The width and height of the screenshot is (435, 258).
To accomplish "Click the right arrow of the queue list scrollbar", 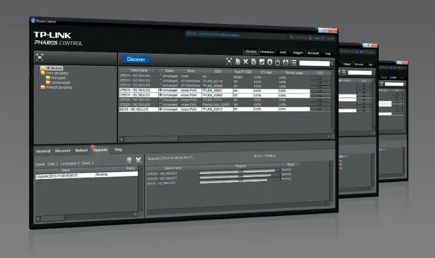I will coord(135,214).
